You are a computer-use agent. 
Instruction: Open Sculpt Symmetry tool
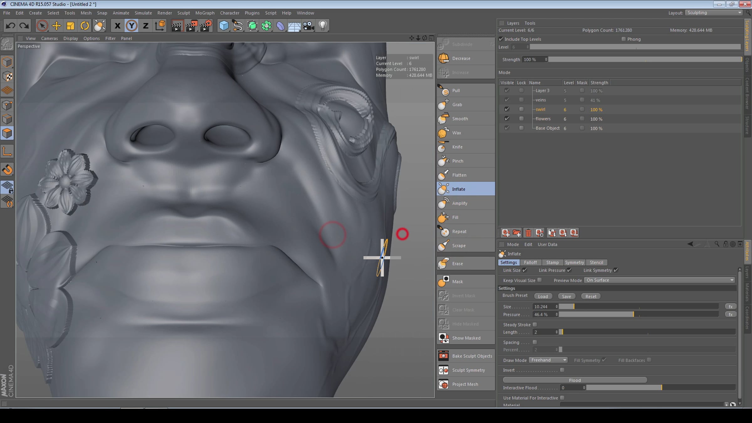pyautogui.click(x=466, y=370)
